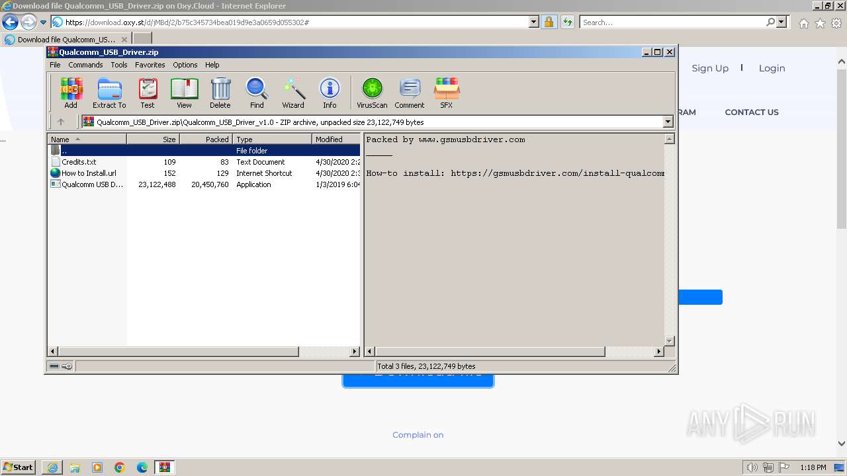
Task: Open CONTACT US on the web page
Action: [751, 112]
